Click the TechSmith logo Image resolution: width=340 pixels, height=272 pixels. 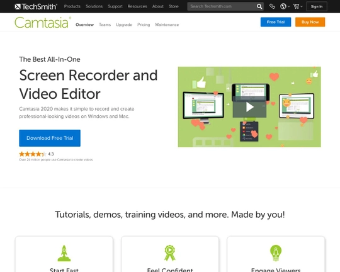pos(36,6)
